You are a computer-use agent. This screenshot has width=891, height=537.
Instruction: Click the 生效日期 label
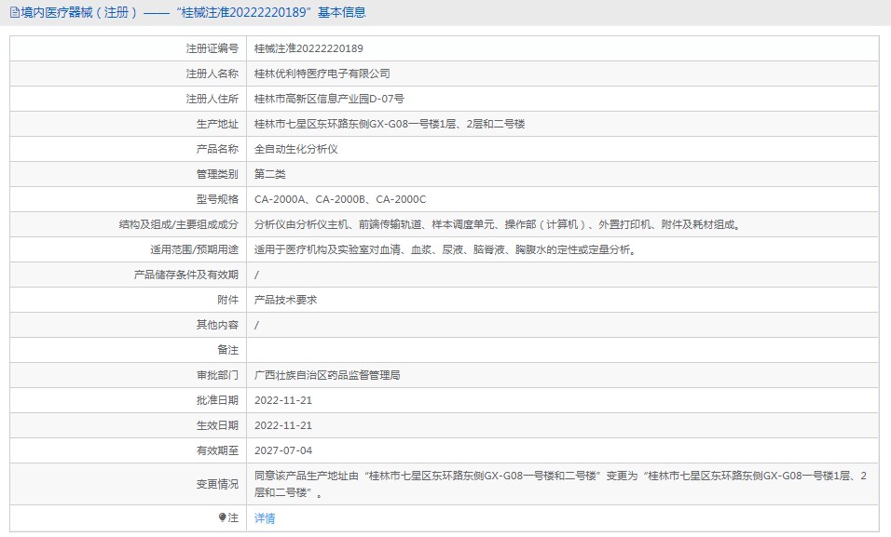point(218,425)
